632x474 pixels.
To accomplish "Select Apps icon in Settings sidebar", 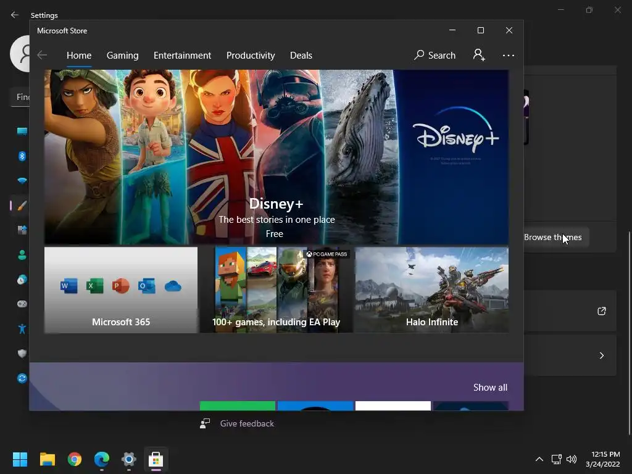I will (x=22, y=230).
